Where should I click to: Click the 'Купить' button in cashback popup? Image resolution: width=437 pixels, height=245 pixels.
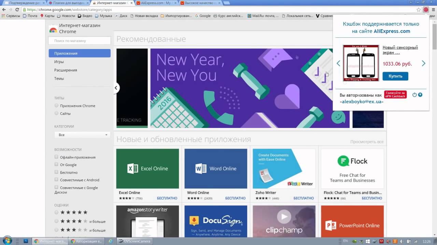click(x=395, y=76)
